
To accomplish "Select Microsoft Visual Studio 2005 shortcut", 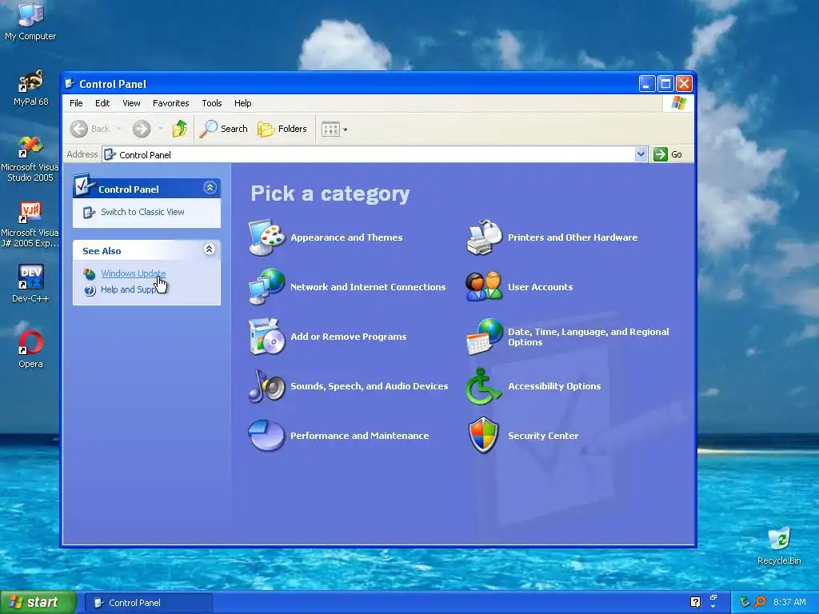I will point(30,159).
